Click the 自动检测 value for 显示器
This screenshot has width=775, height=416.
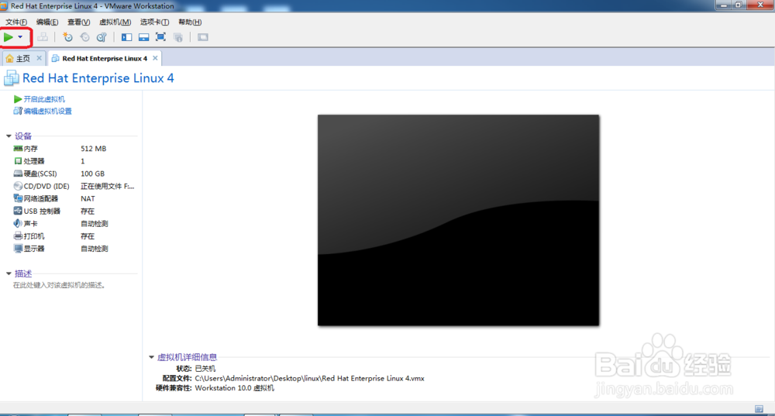[95, 249]
